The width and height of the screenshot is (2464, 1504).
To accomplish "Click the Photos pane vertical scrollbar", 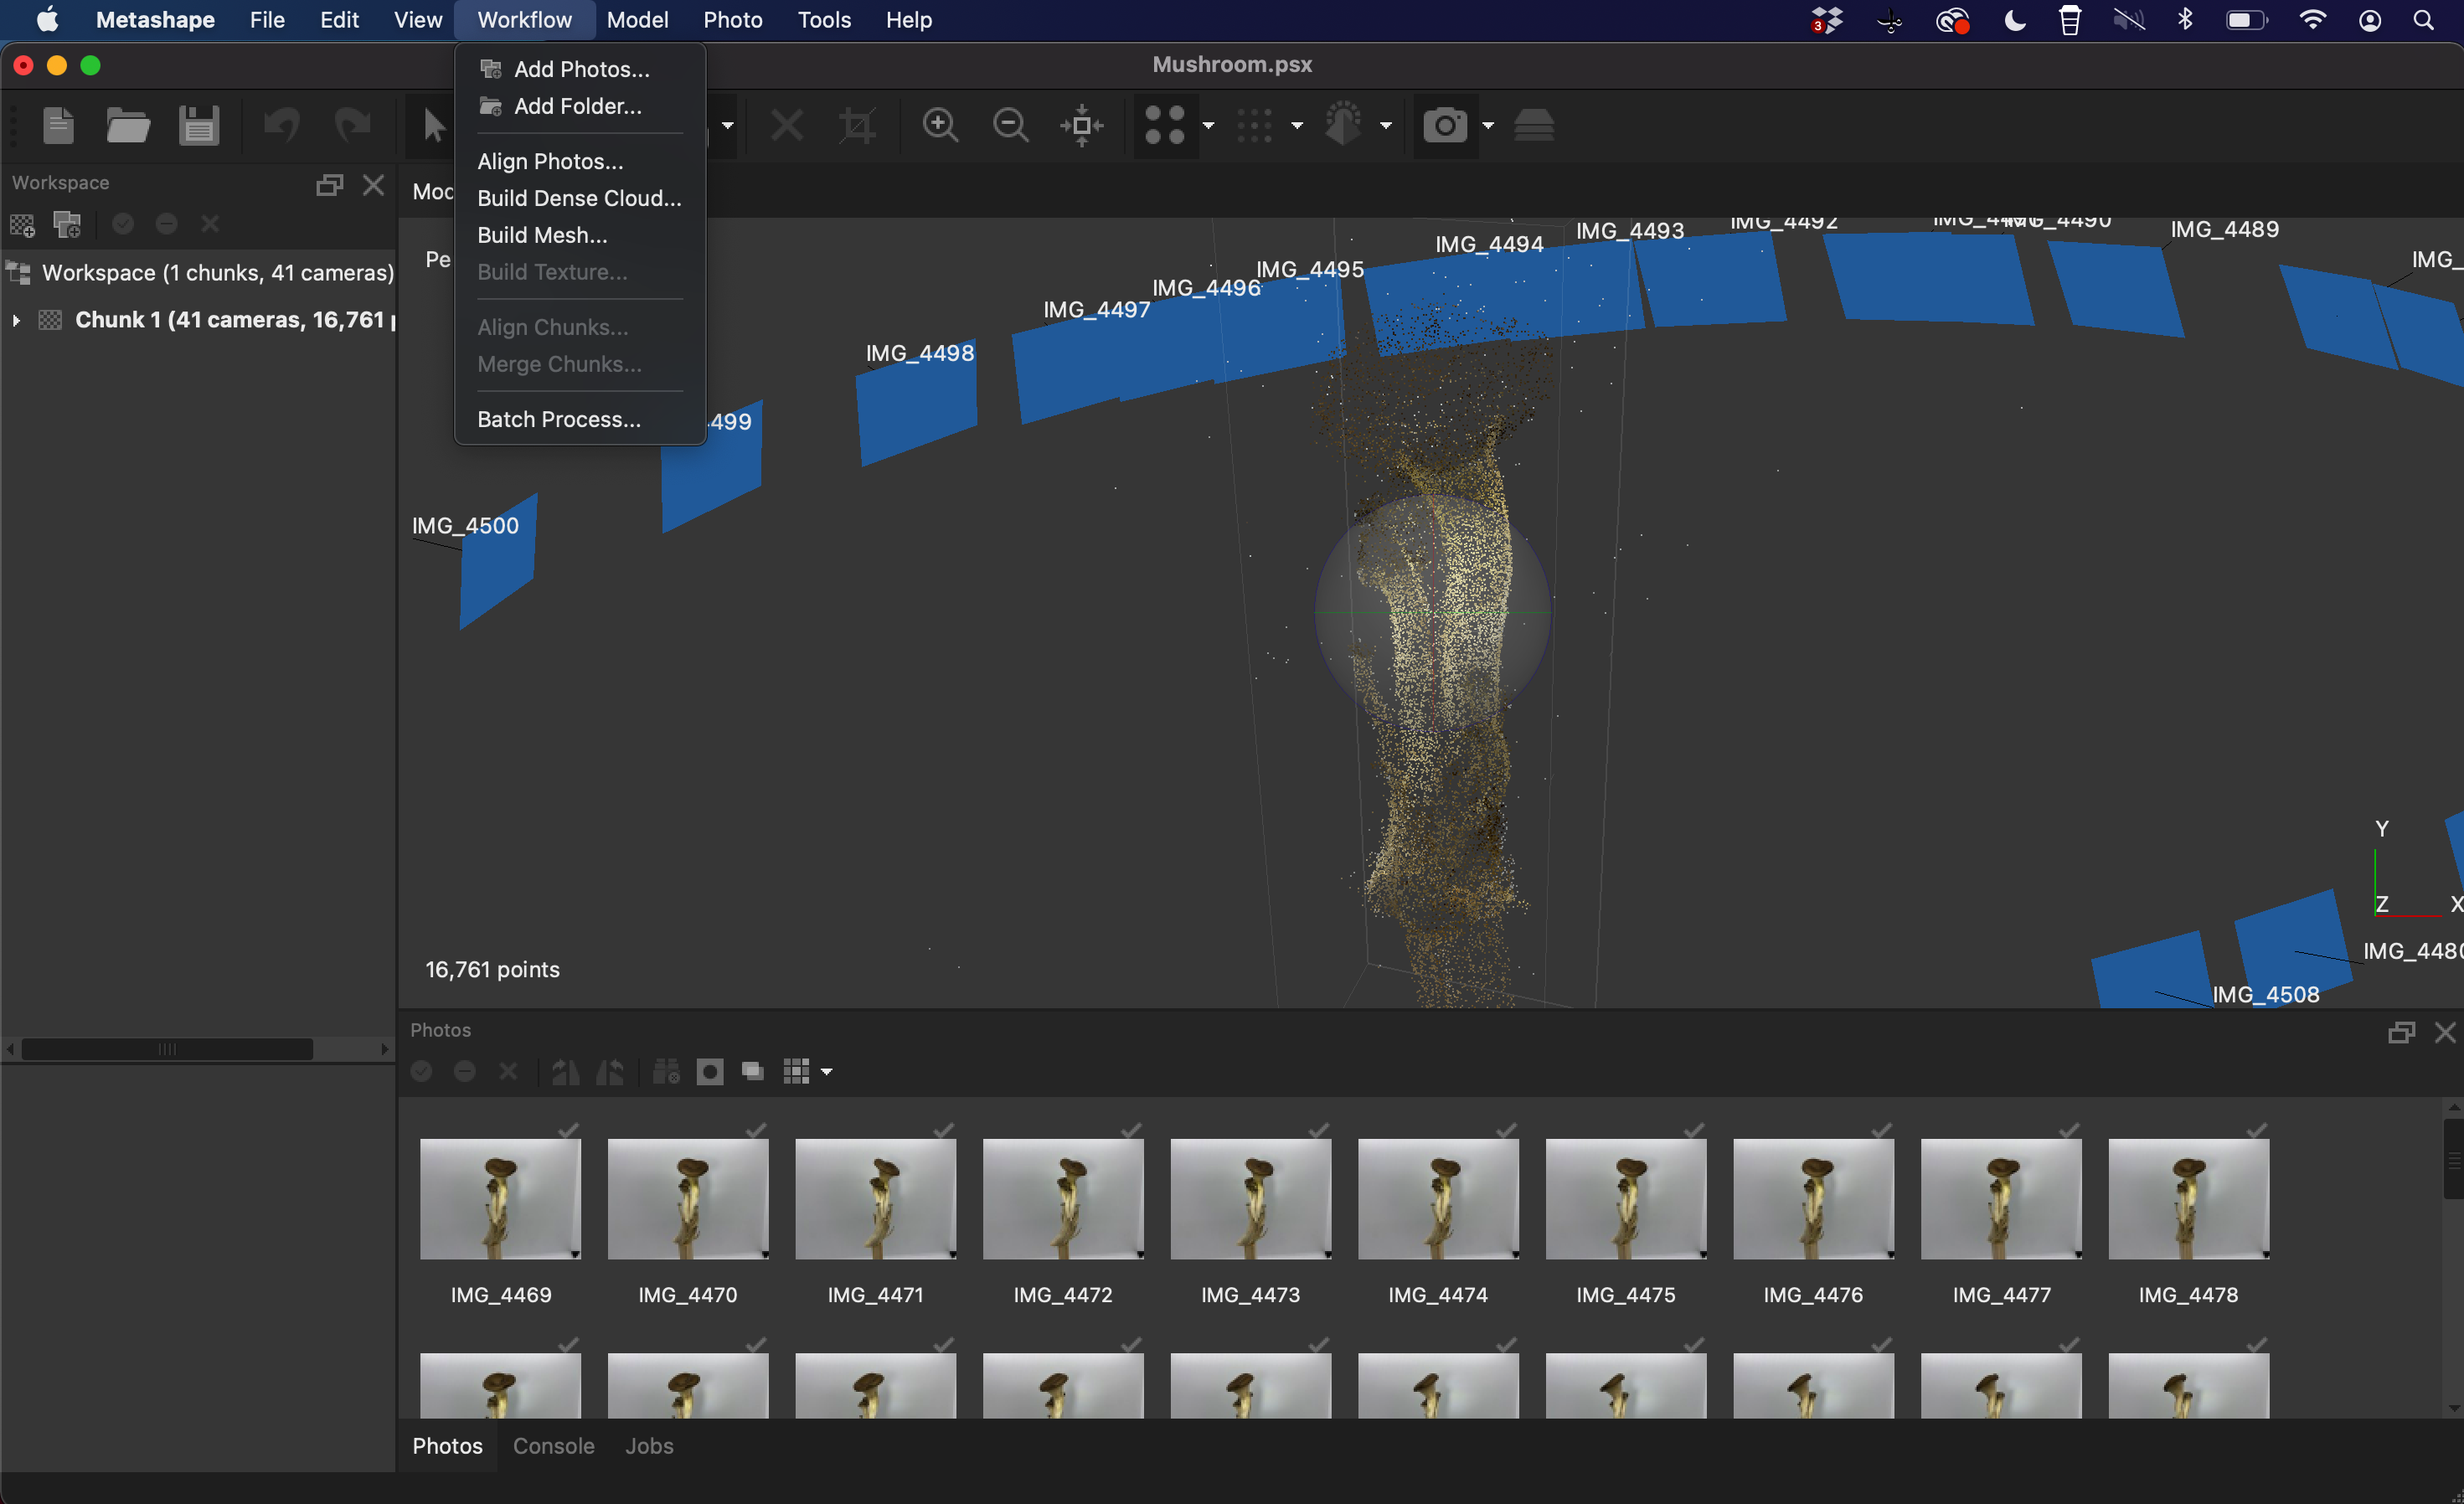I will tap(2453, 1160).
